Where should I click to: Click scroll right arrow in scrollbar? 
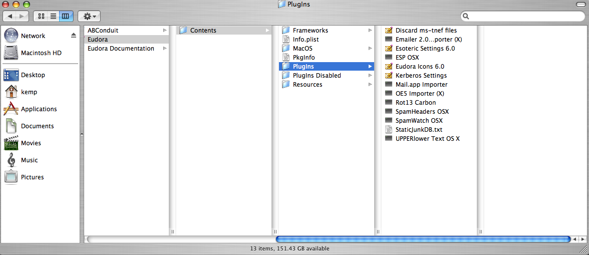[x=582, y=239]
